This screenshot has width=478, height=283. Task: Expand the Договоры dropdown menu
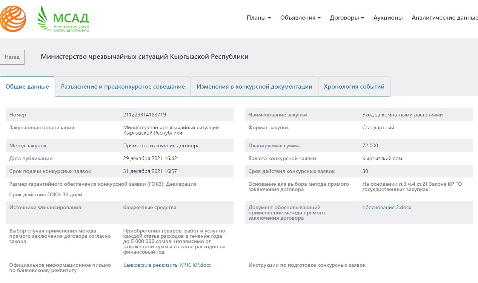point(347,18)
